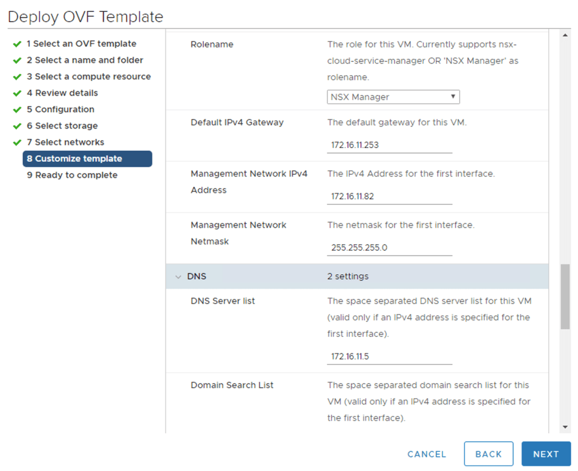Click the DNS Server list input field
Viewport: 578px width, 471px height.
(389, 356)
